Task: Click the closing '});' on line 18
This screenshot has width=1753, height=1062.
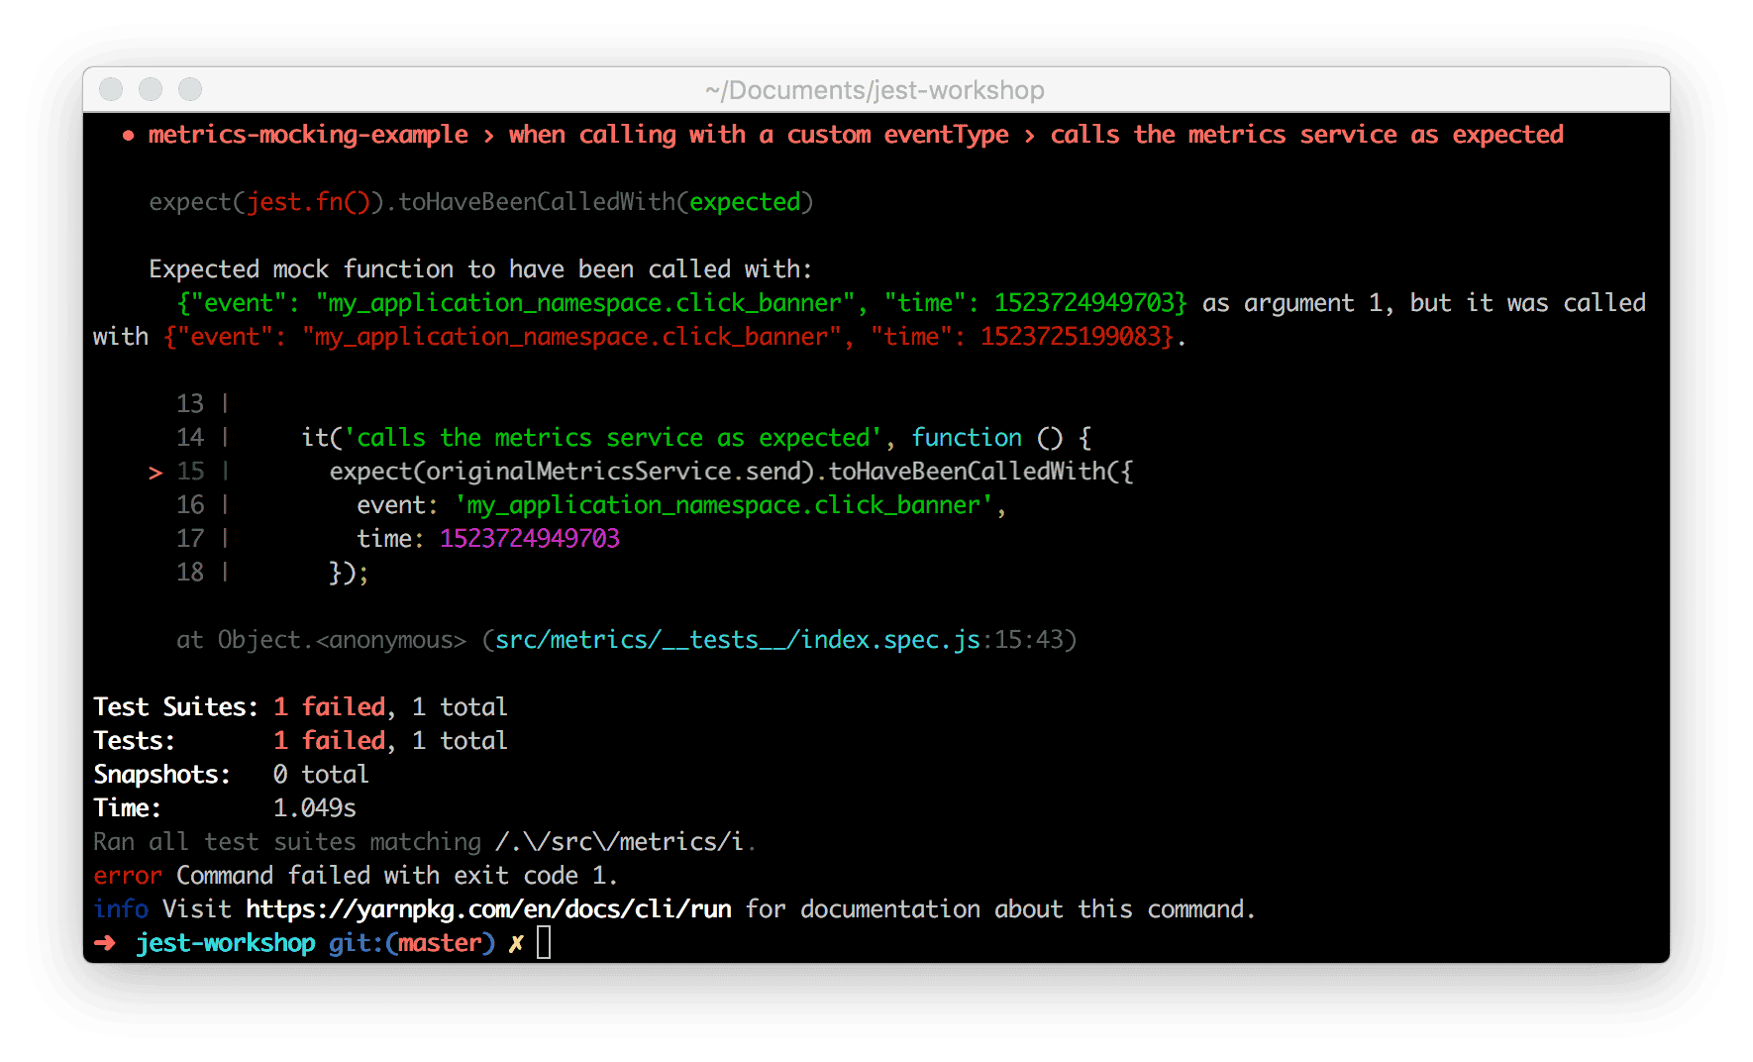Action: 349,573
